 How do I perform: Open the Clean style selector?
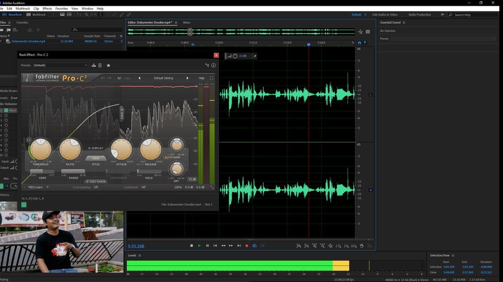(95, 158)
